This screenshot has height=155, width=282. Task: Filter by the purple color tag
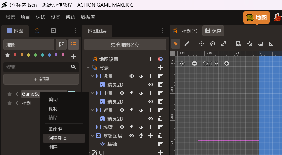pos(56,55)
